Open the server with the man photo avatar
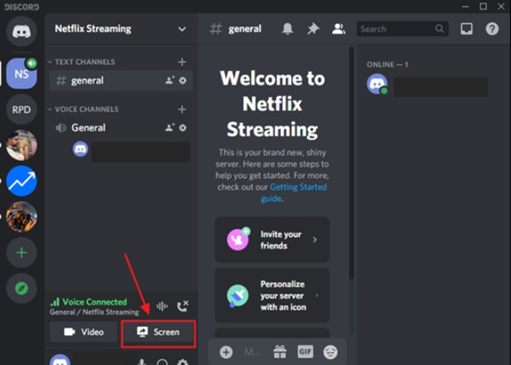The height and width of the screenshot is (365, 511). point(22,145)
